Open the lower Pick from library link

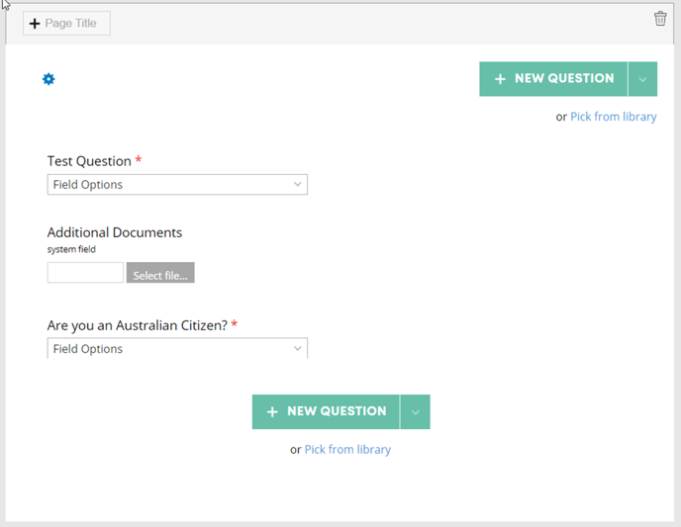347,449
